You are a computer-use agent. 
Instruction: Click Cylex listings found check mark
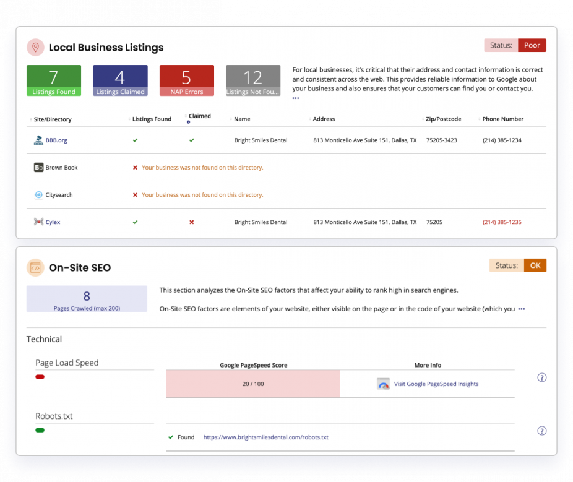coord(136,222)
